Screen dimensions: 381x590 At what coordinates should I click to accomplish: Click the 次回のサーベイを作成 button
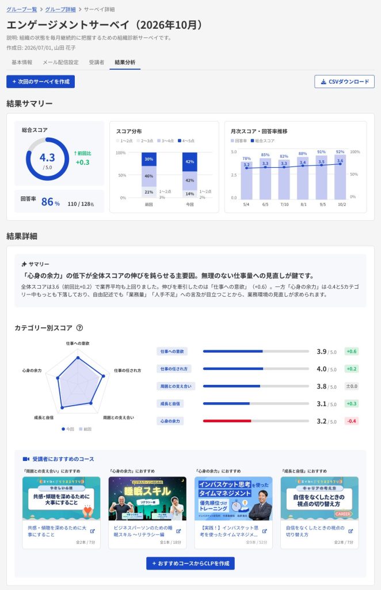[41, 82]
